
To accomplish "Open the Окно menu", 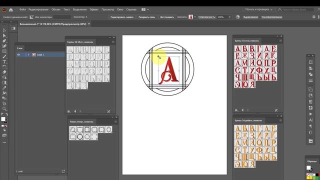I will tap(120, 9).
